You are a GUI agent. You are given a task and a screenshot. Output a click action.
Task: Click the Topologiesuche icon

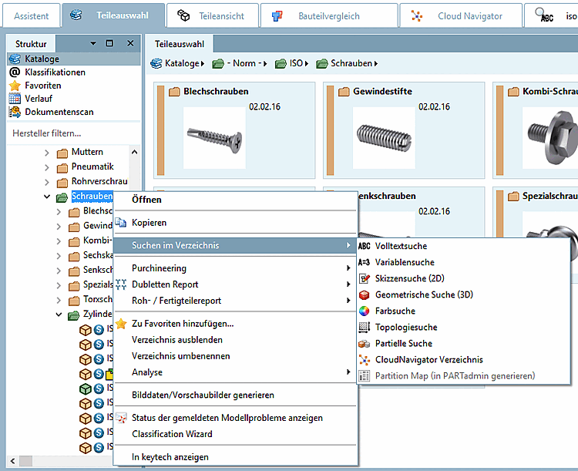coord(365,327)
